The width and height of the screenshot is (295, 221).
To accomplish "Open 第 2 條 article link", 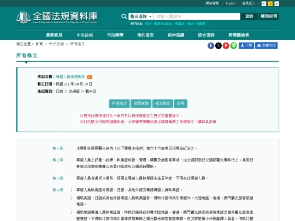I will pyautogui.click(x=58, y=160).
